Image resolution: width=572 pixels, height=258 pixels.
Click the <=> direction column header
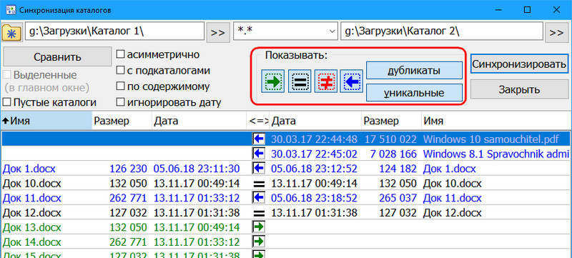pyautogui.click(x=258, y=121)
